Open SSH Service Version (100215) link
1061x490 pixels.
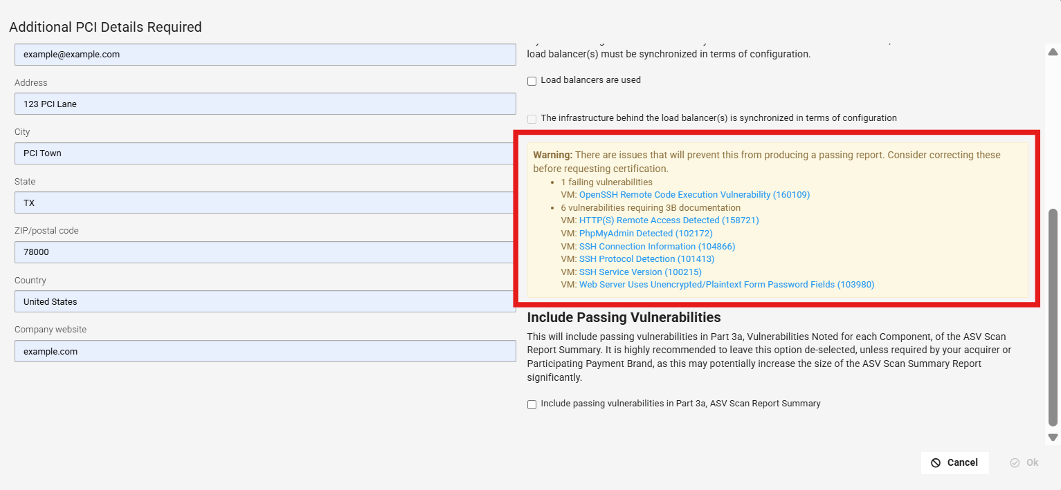pos(640,272)
